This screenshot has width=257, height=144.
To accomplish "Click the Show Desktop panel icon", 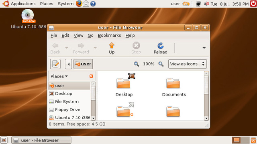I will [4, 140].
